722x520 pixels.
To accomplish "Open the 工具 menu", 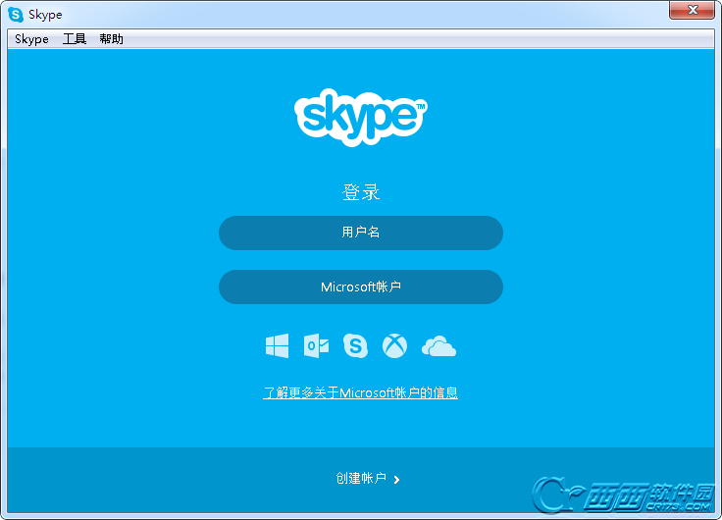I will (x=75, y=39).
